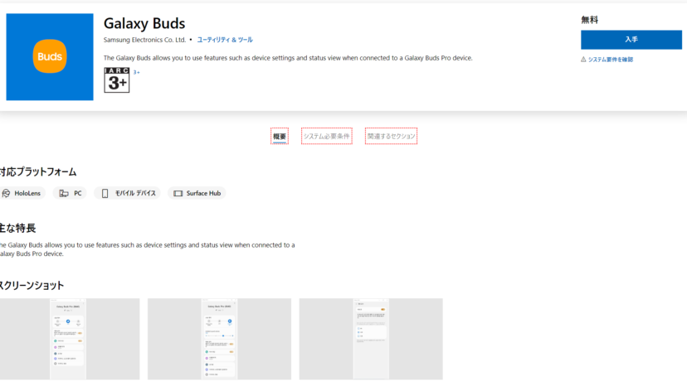The width and height of the screenshot is (687, 386).
Task: Switch to the システム必要条件 tab
Action: coord(326,137)
